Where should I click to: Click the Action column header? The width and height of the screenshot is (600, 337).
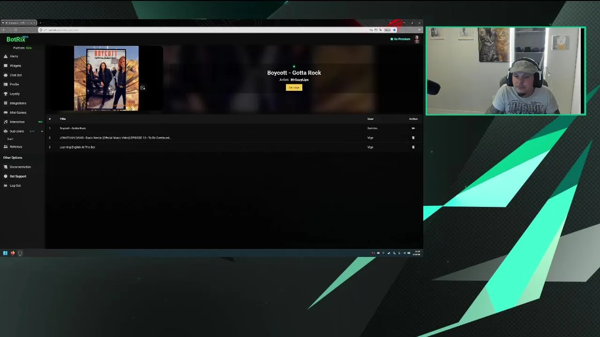coord(413,119)
